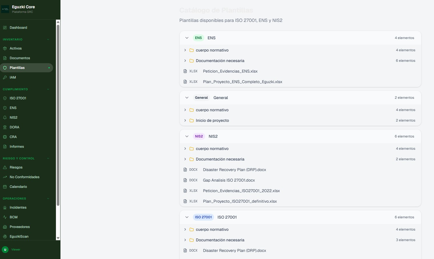Click the Riesgos warning triangle icon

(5, 167)
